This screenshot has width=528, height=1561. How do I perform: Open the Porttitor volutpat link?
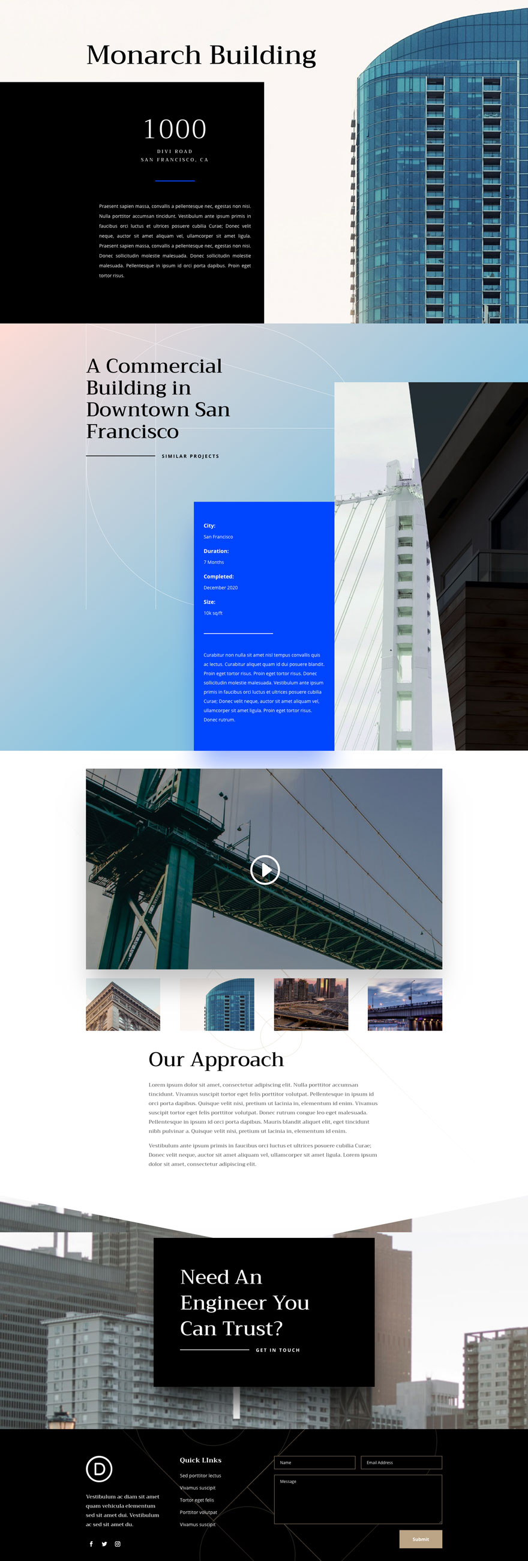[x=198, y=1512]
